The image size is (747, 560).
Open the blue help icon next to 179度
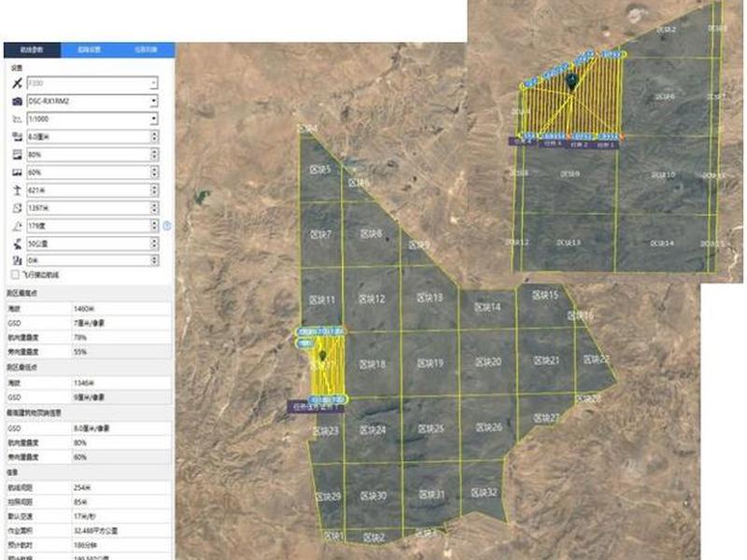tap(167, 226)
